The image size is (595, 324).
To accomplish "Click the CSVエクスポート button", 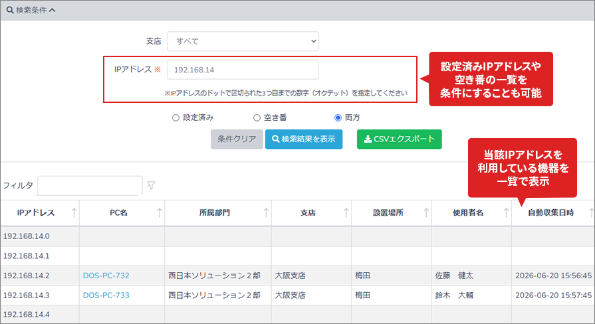I will pos(399,139).
